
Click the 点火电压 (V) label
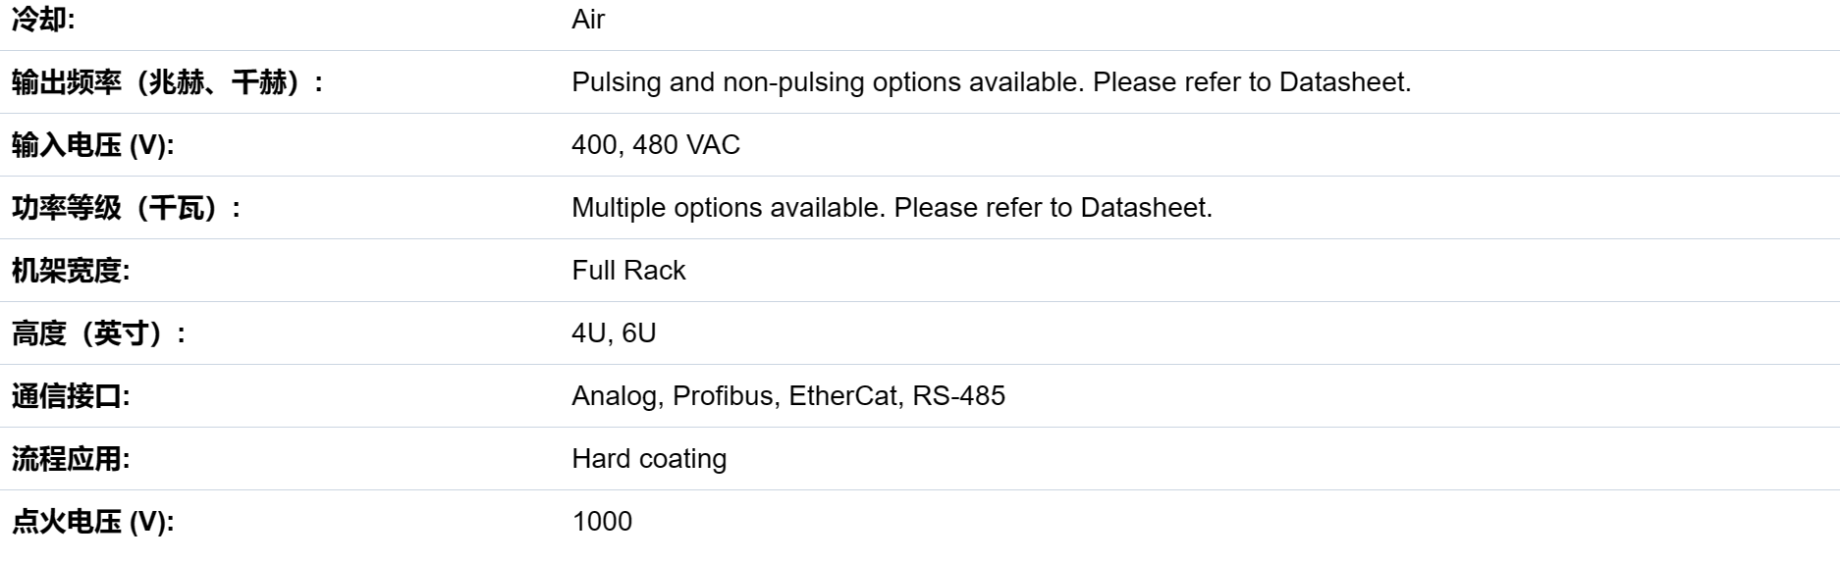[92, 522]
